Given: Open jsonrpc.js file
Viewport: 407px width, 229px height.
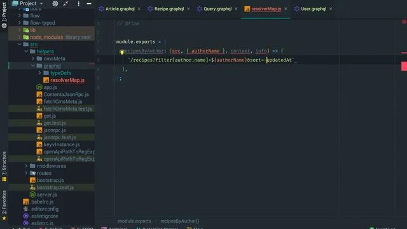Looking at the screenshot, I should [x=55, y=130].
